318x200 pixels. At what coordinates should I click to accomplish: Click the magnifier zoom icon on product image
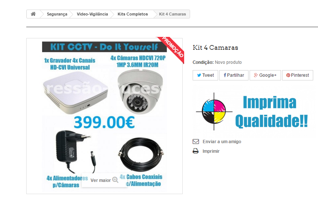pyautogui.click(x=115, y=180)
